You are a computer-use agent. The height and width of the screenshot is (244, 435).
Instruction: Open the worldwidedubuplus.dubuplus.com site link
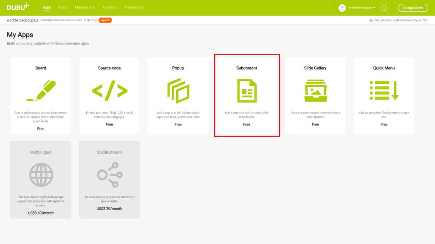click(x=61, y=20)
